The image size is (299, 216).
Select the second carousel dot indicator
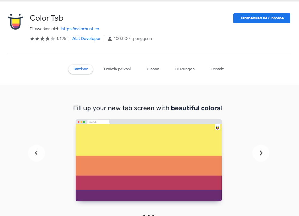pyautogui.click(x=148, y=215)
